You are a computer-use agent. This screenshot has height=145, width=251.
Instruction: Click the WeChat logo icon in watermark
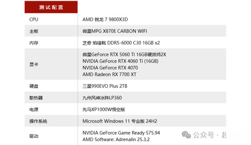coord(186,135)
